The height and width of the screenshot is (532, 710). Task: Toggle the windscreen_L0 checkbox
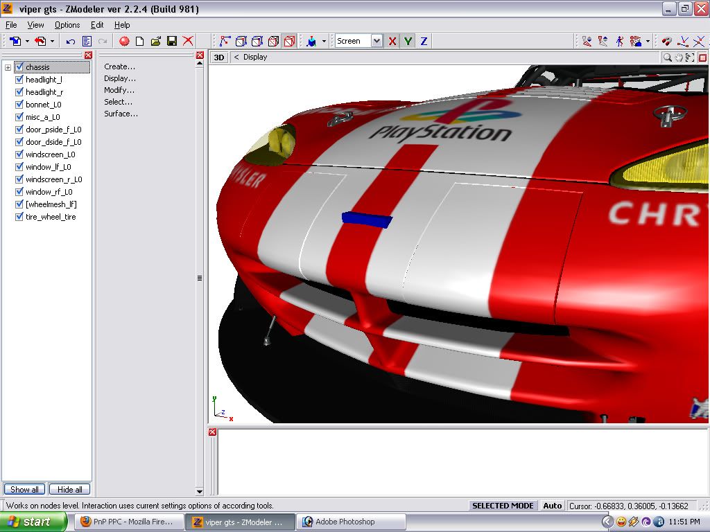tap(19, 154)
